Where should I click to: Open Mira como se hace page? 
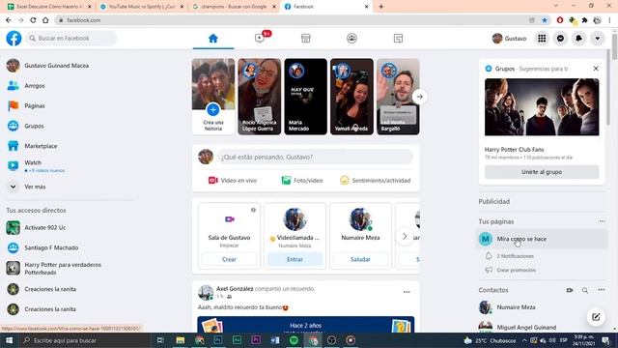coord(542,239)
